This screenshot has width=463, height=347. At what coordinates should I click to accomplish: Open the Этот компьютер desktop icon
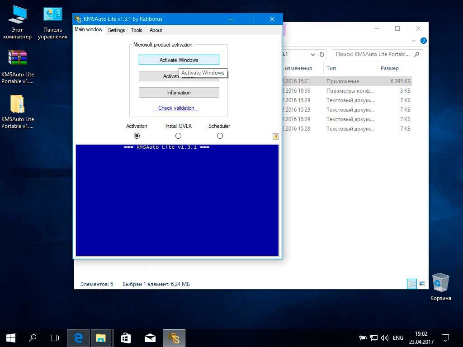[17, 23]
